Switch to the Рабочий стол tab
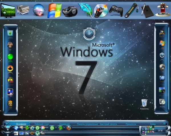The image size is (171, 136). pyautogui.click(x=42, y=124)
